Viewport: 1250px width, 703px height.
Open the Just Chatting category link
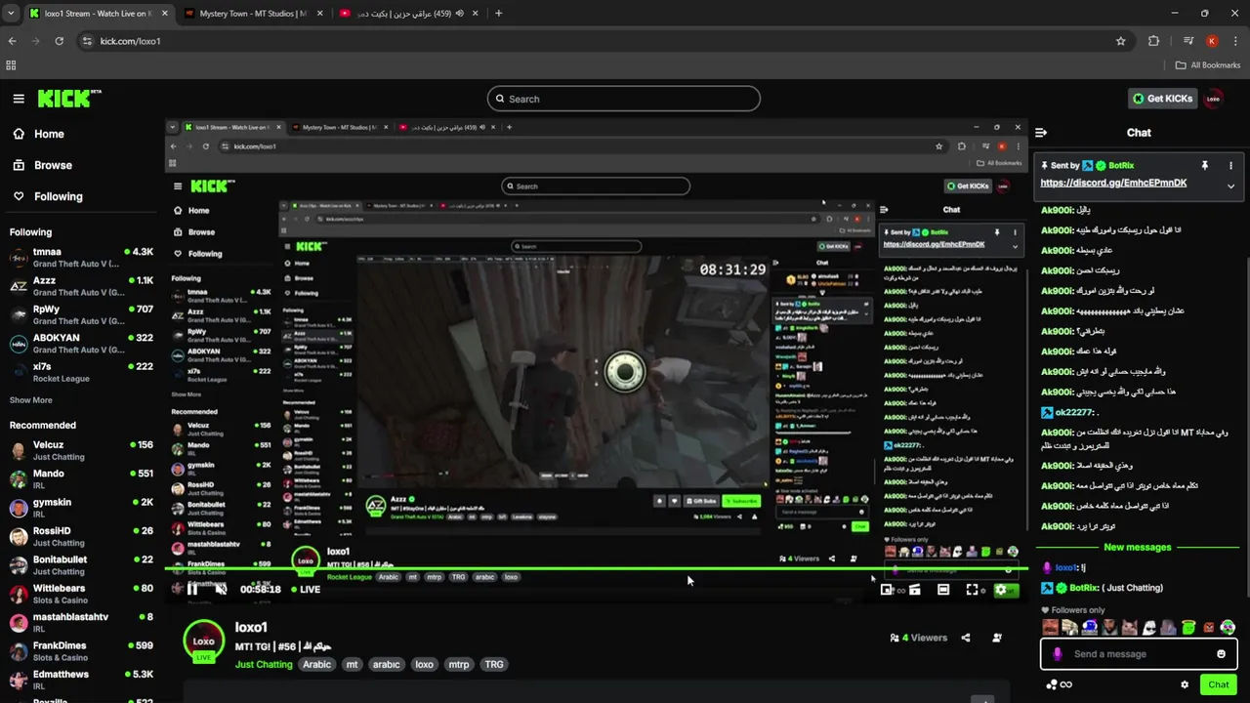[x=264, y=665]
